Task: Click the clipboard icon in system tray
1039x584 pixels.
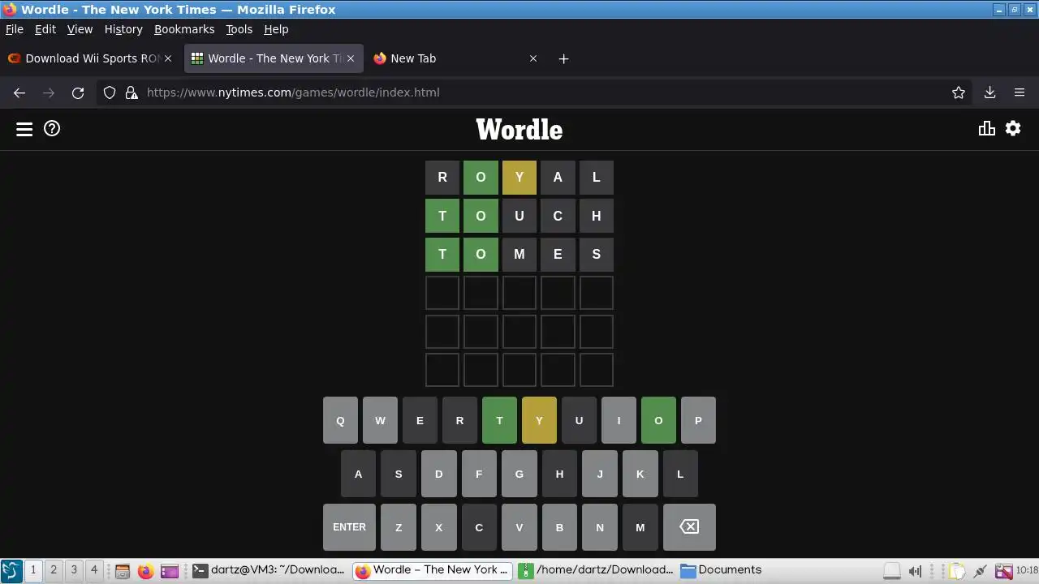Action: coord(958,571)
